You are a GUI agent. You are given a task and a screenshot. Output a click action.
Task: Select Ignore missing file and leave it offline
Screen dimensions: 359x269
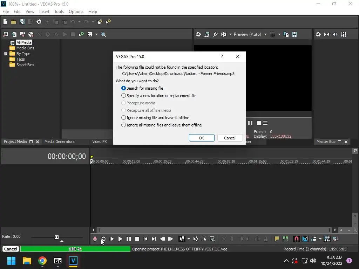click(x=155, y=118)
